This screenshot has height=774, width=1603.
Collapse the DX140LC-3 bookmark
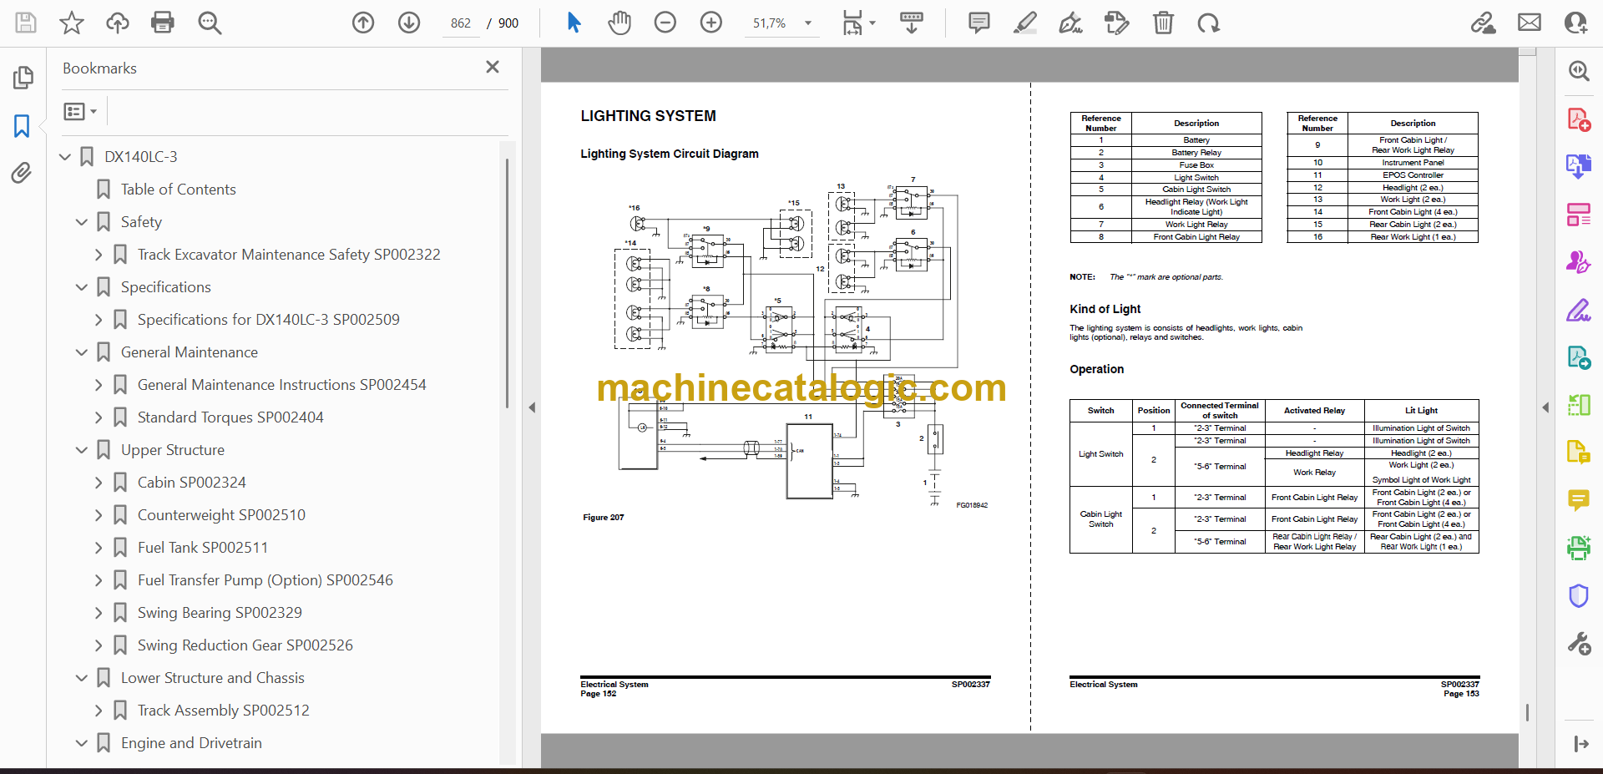point(65,156)
